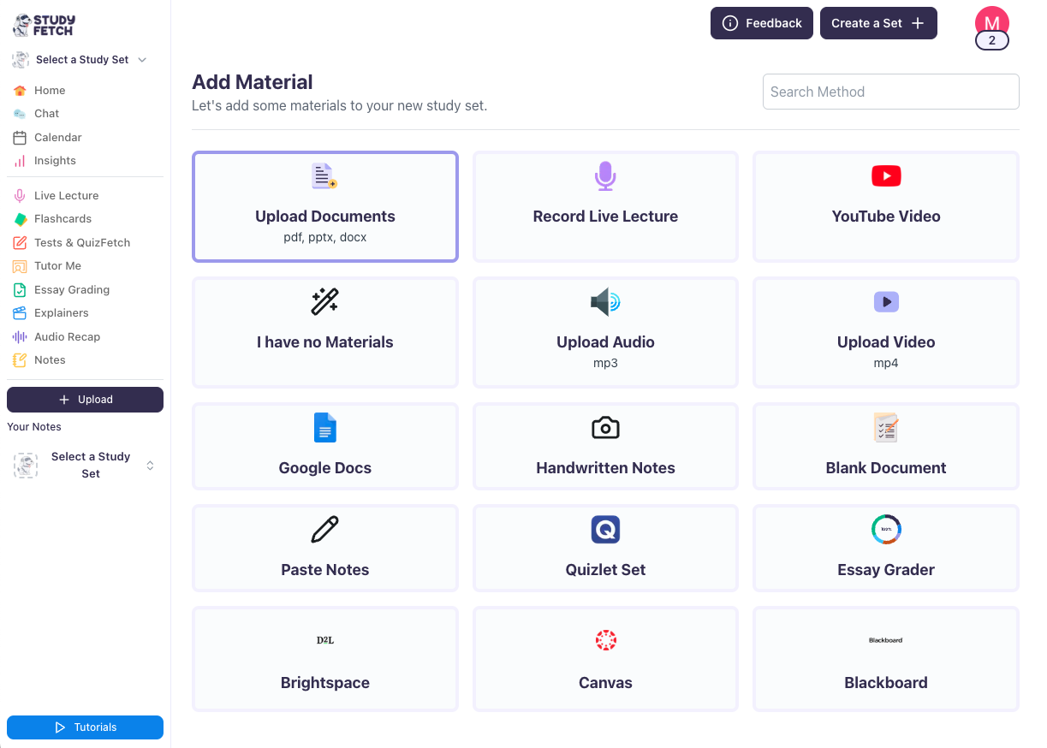Click the StudyFetch logo
This screenshot has height=748, width=1047.
tap(43, 26)
